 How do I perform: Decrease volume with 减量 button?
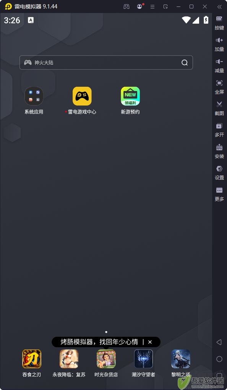219,66
